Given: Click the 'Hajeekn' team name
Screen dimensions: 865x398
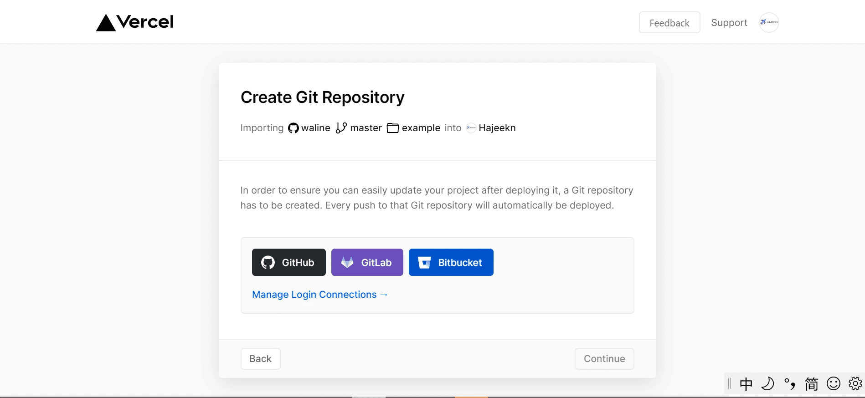Looking at the screenshot, I should 497,128.
